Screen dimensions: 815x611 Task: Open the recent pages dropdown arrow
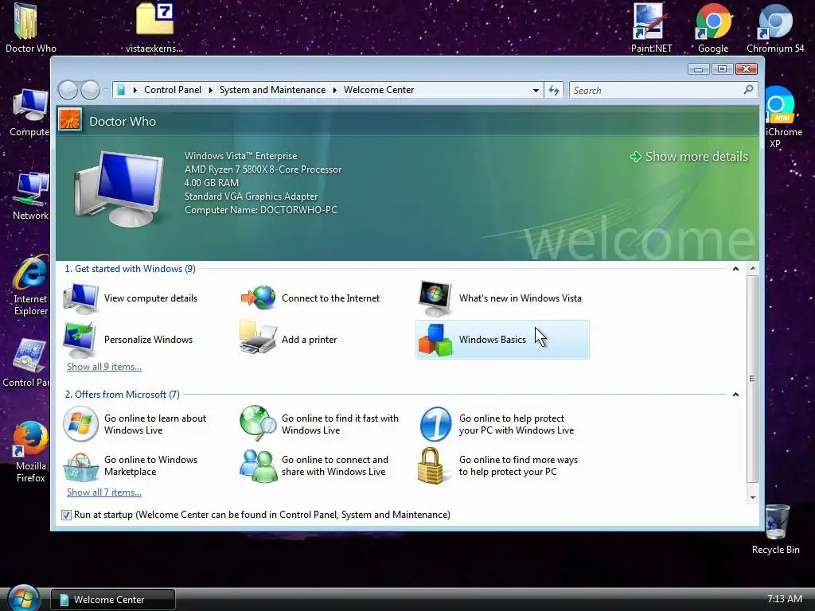pos(106,91)
